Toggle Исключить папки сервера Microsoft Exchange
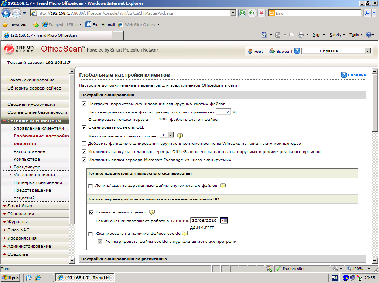Viewport: 379px width, 283px height. [84, 160]
